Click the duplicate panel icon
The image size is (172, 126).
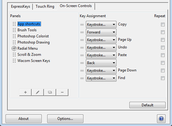tap(50, 92)
